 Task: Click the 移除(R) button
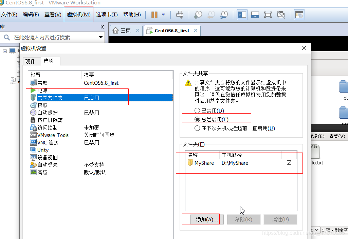[243, 219]
